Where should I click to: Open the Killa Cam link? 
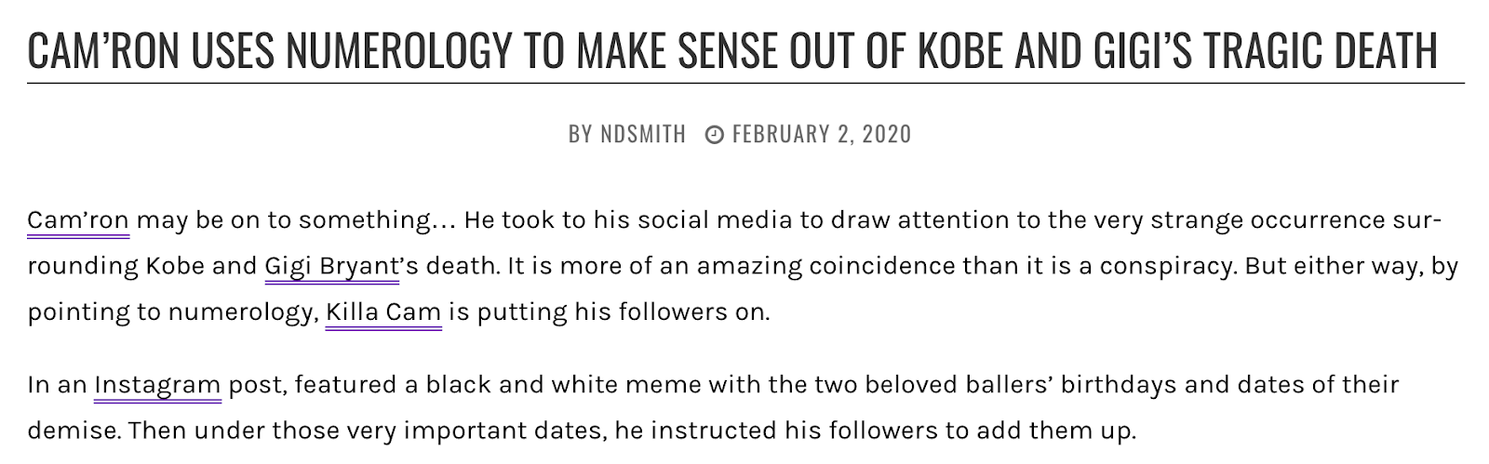point(382,312)
